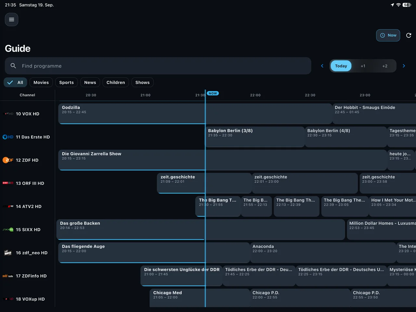Go to next day with right chevron
The width and height of the screenshot is (416, 312).
pos(404,66)
